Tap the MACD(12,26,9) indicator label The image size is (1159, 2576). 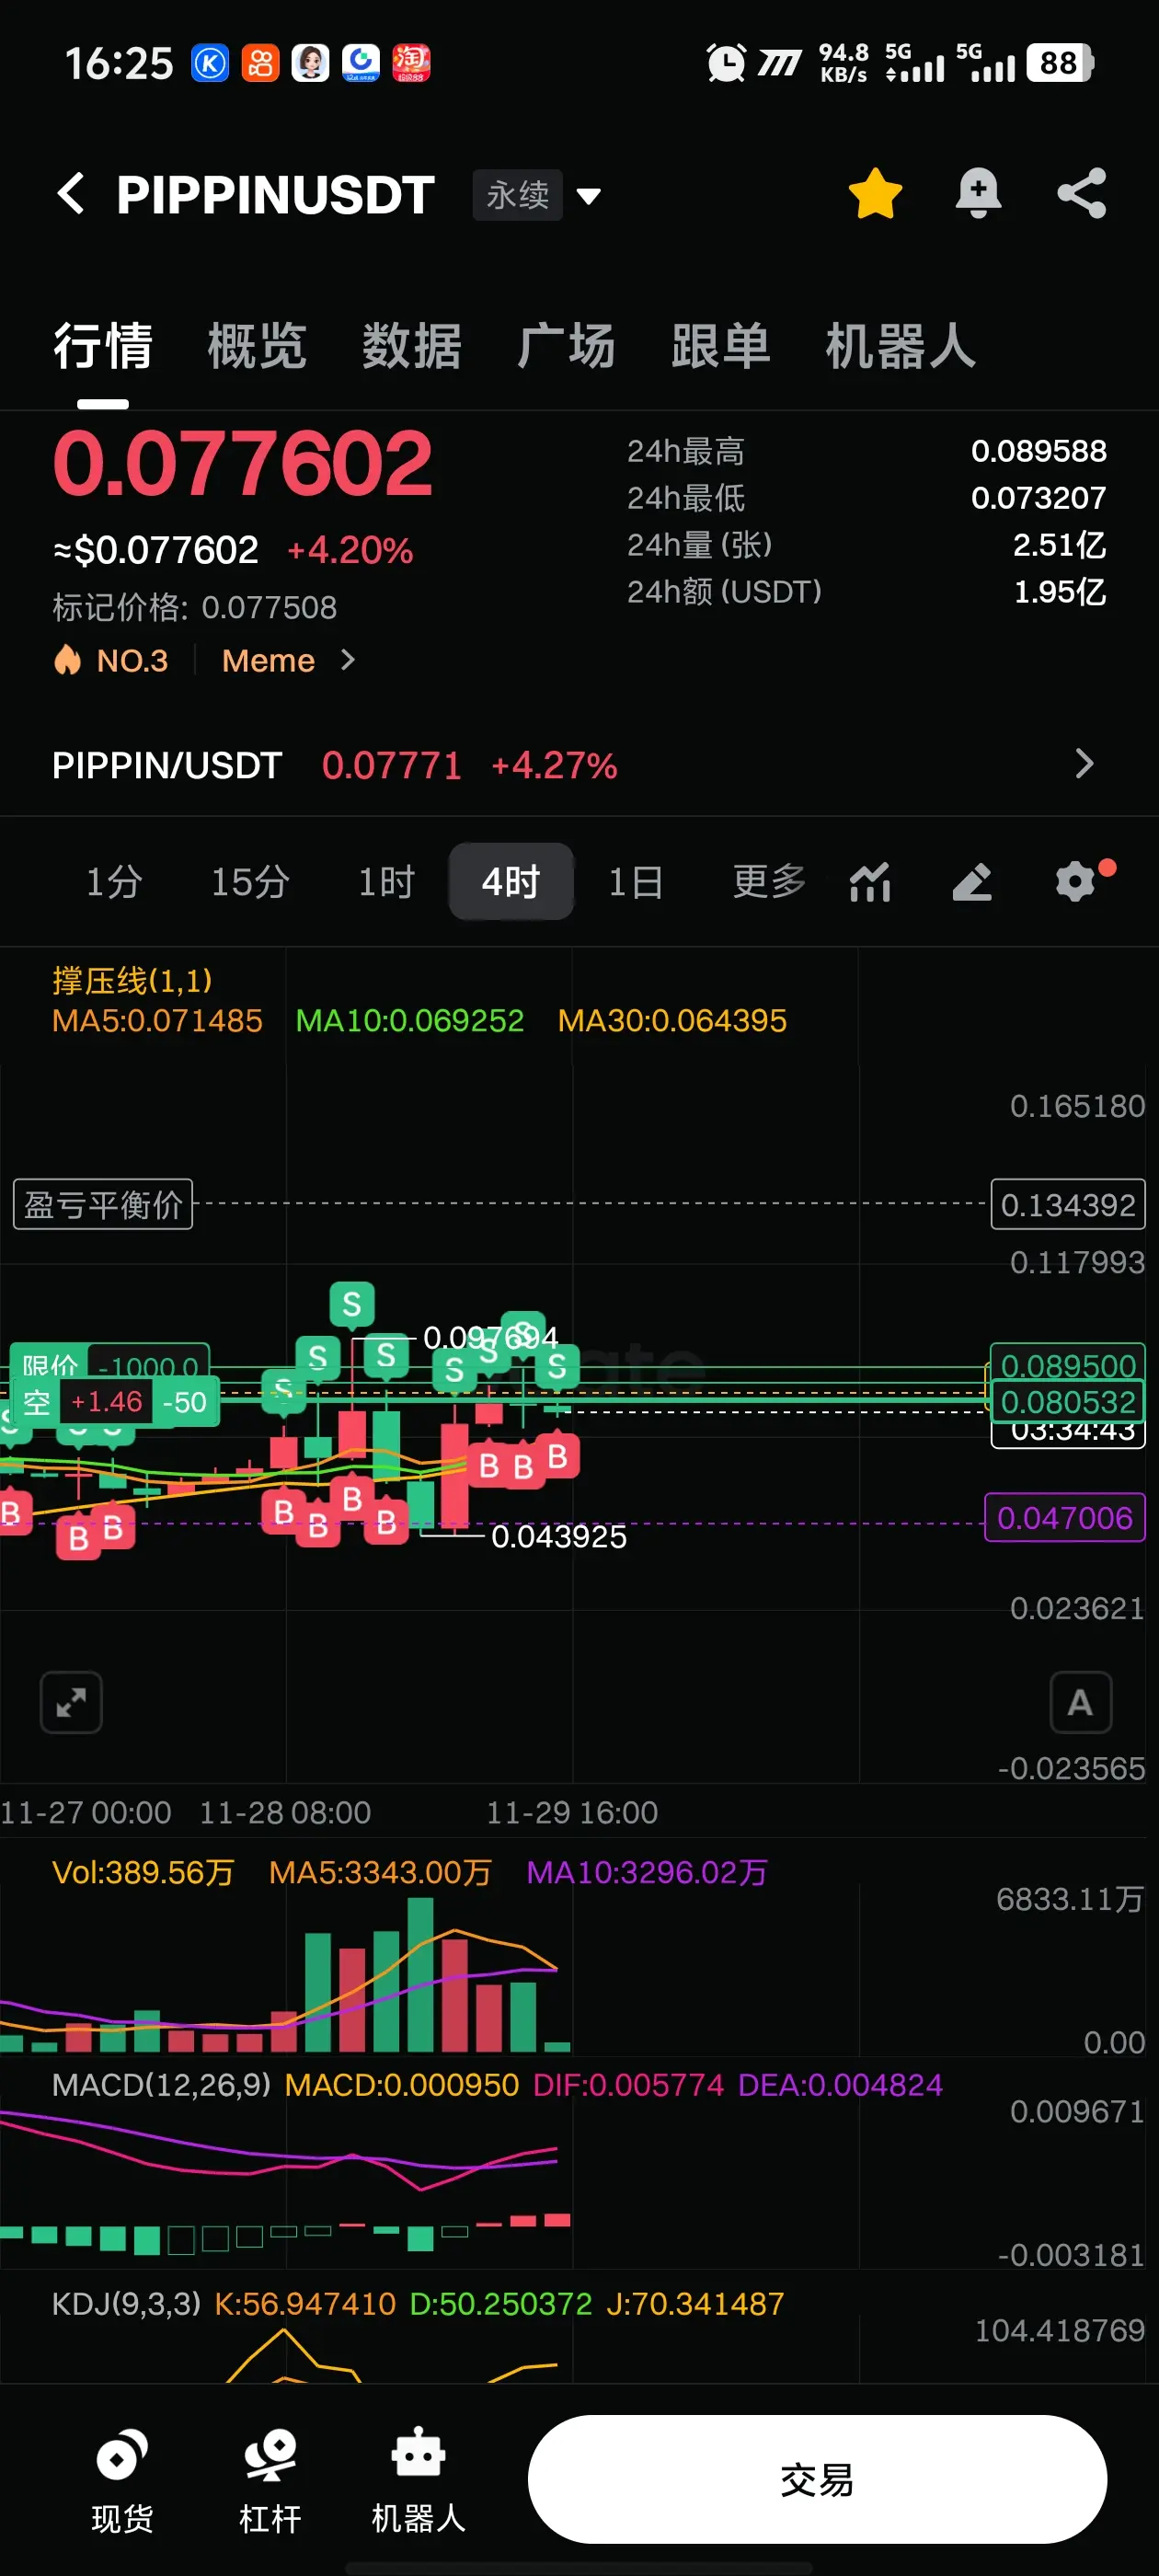pos(161,2085)
